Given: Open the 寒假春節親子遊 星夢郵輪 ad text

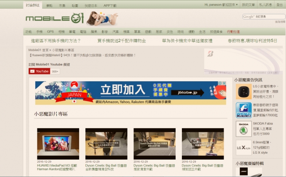Looking at the screenshot, I should coord(266,110).
